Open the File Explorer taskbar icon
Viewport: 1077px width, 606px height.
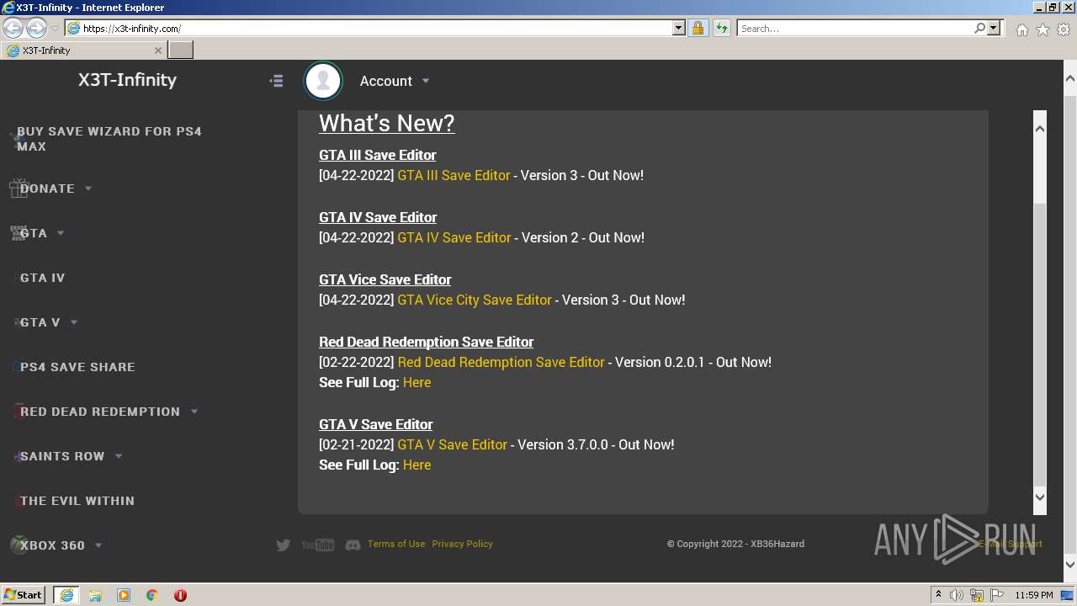click(95, 595)
